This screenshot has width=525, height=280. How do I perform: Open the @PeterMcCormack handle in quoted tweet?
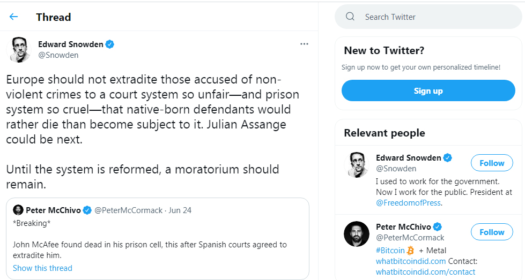pyautogui.click(x=129, y=210)
